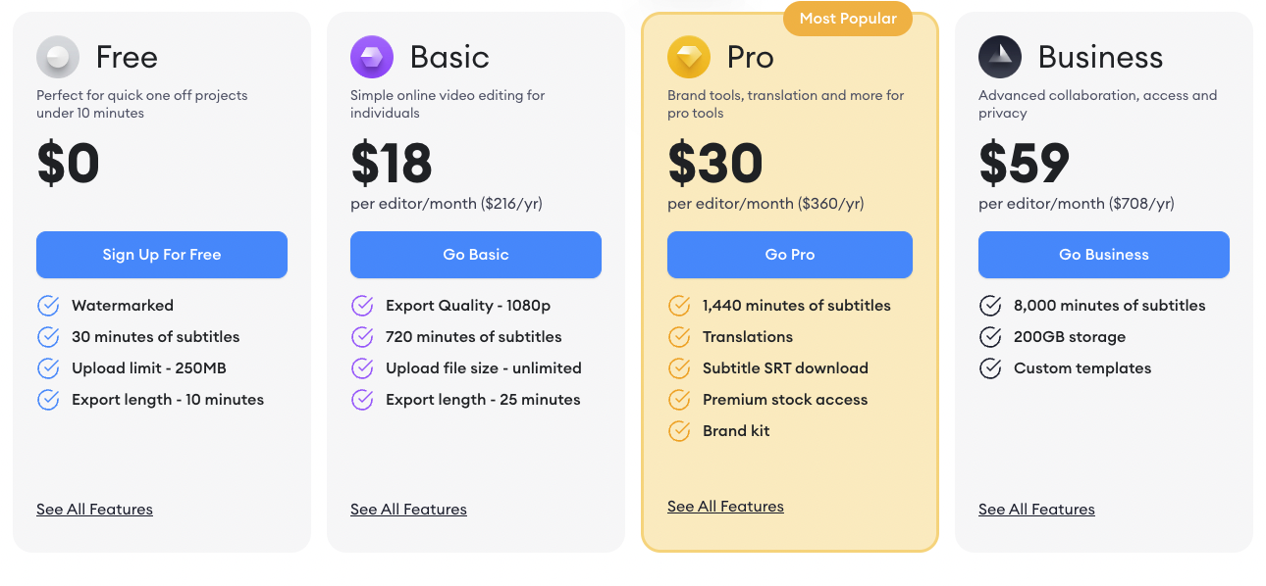Select the Go Pro button
This screenshot has width=1266, height=586.
tap(790, 255)
